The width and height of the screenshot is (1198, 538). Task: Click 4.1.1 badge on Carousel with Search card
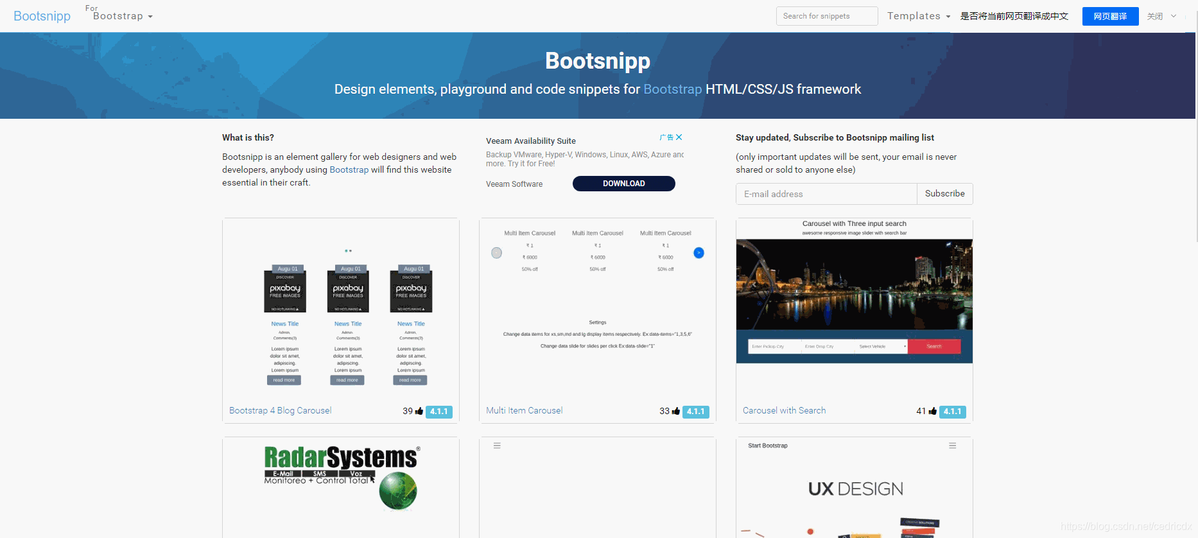953,412
